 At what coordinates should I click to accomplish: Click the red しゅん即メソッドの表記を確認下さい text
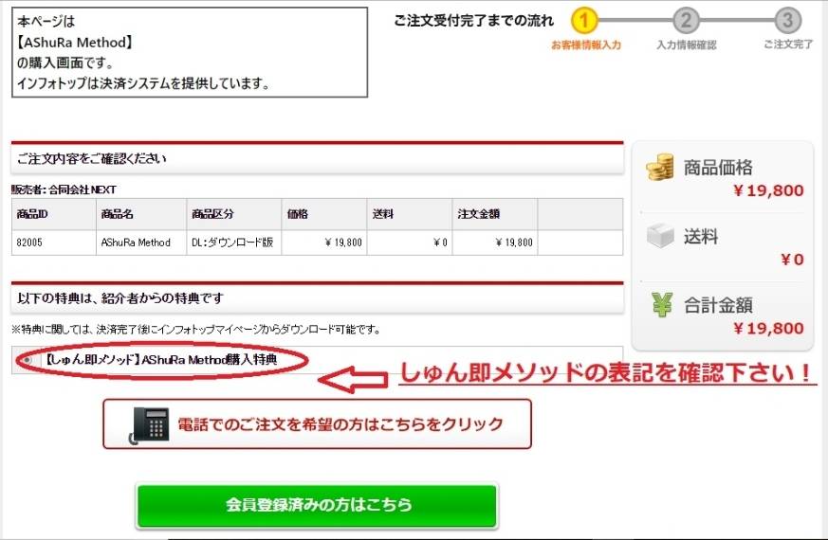(x=607, y=373)
